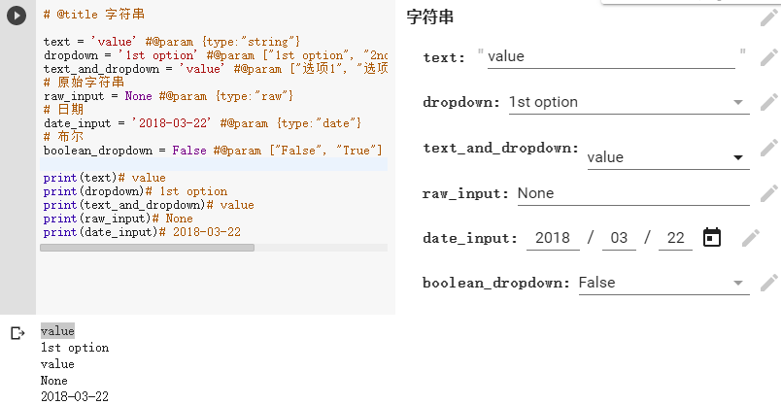Click the horizontal scrollbar in code editor
The width and height of the screenshot is (781, 405).
click(147, 248)
